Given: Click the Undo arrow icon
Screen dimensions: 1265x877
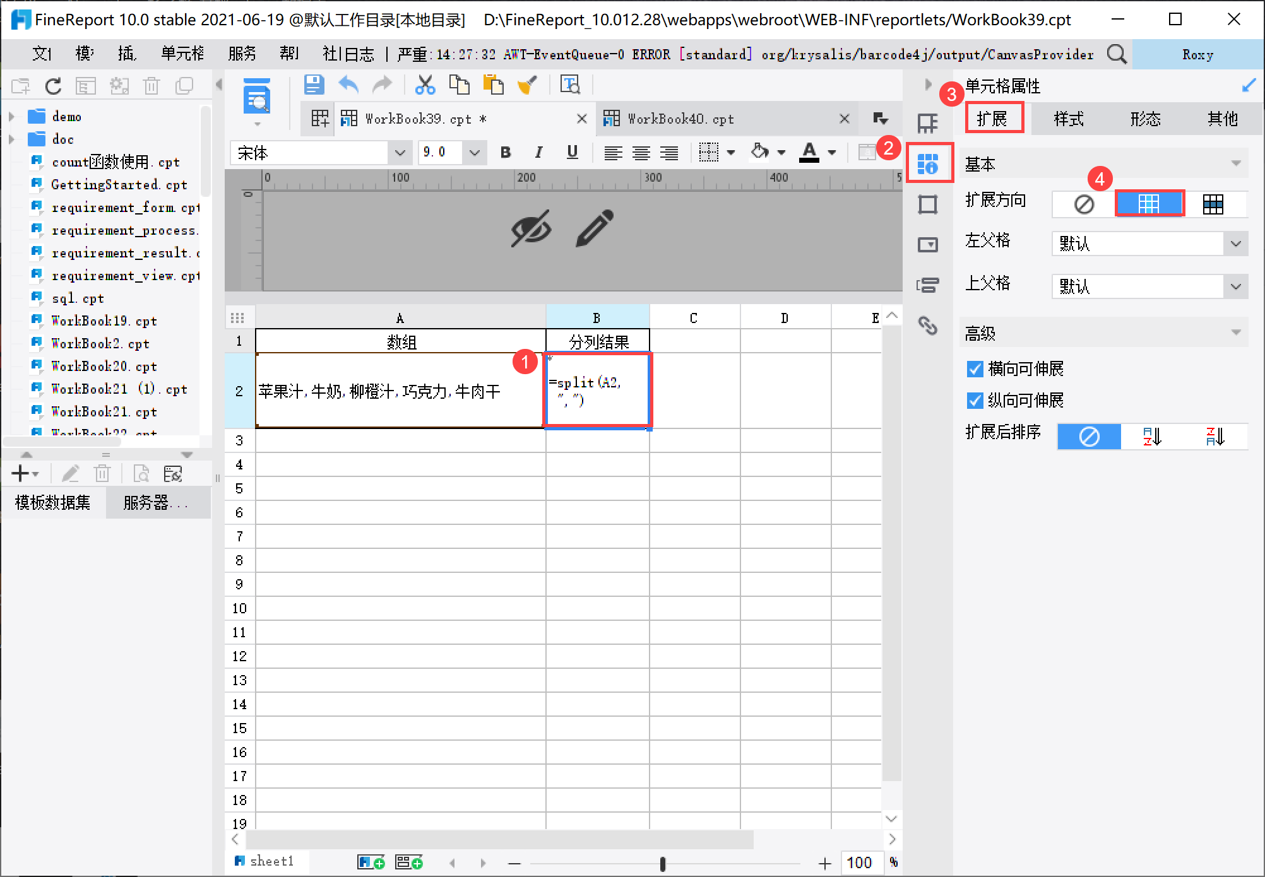Looking at the screenshot, I should [x=348, y=85].
